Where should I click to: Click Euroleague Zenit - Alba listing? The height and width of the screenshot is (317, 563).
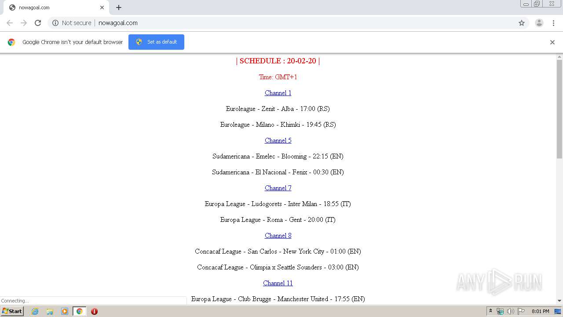pyautogui.click(x=278, y=109)
